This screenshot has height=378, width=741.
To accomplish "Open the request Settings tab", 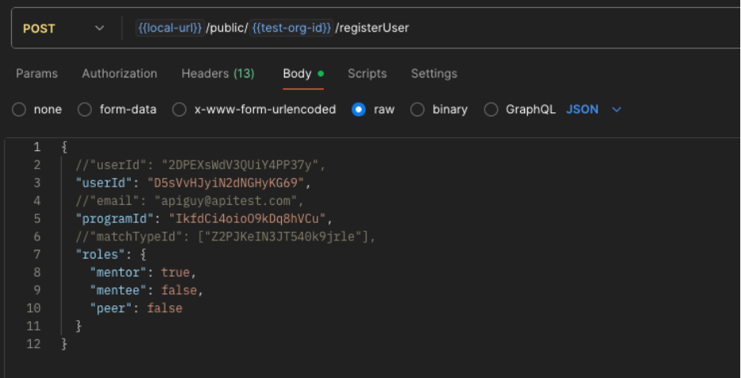I will tap(434, 74).
